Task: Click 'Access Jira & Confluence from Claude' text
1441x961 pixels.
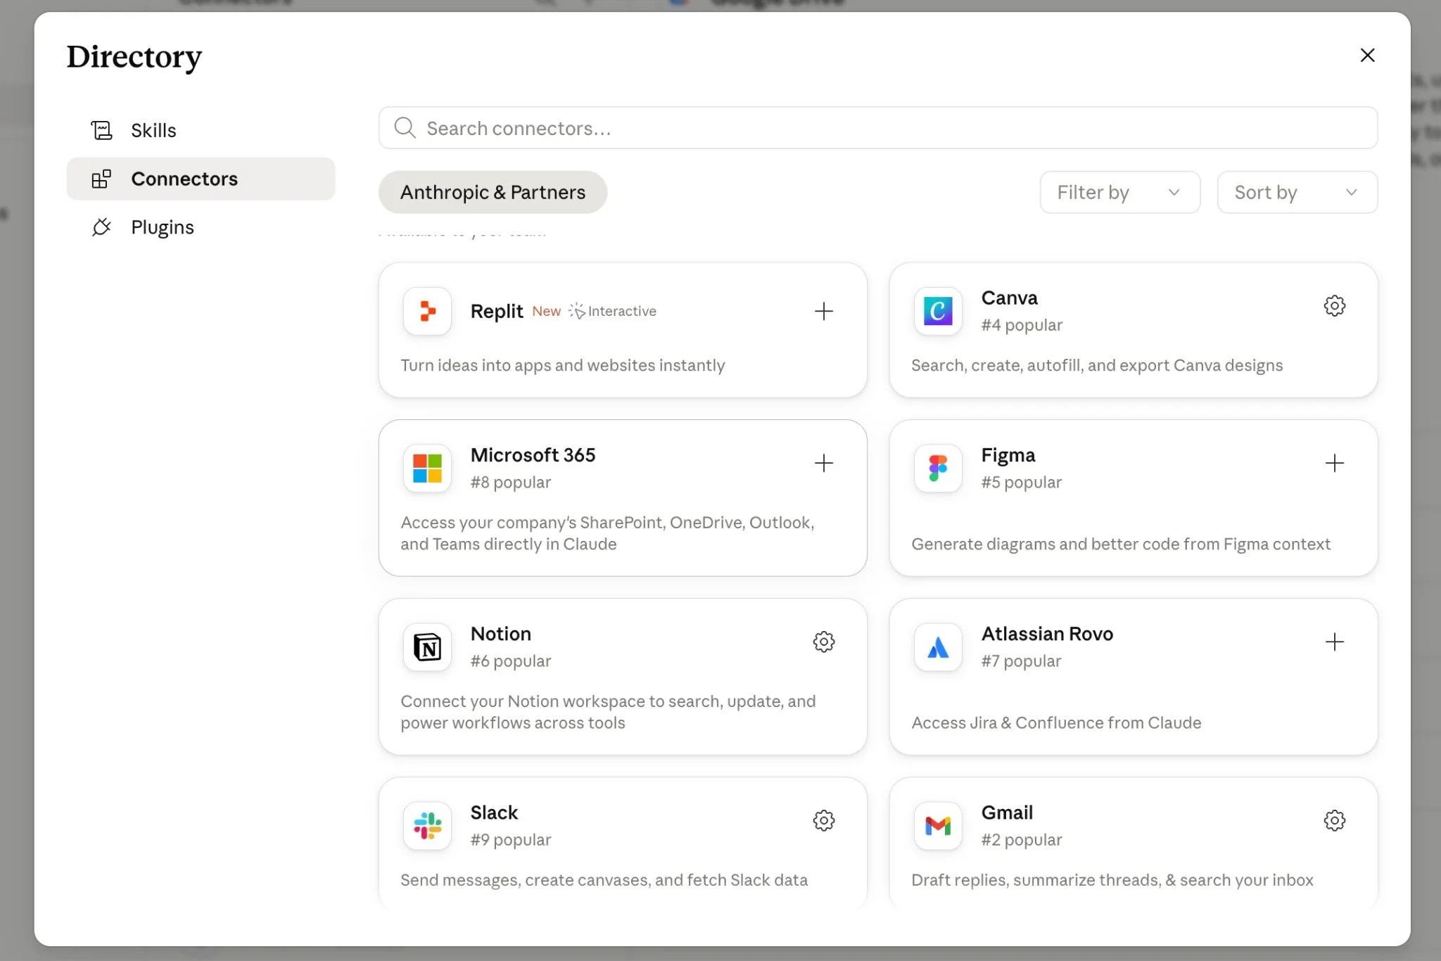Action: tap(1056, 723)
